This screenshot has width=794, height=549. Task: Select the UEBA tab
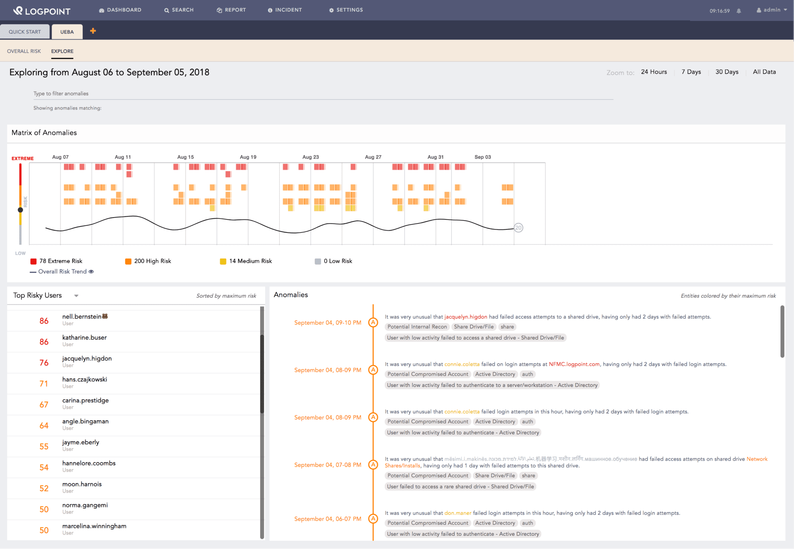tap(67, 32)
